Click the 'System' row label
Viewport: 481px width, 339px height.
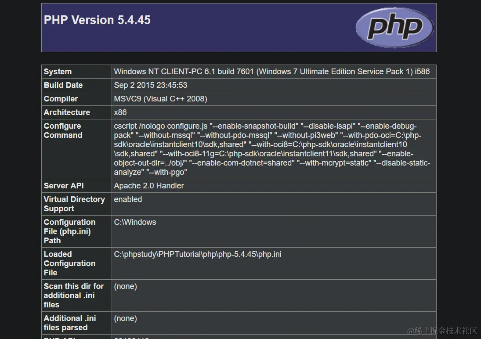click(58, 72)
